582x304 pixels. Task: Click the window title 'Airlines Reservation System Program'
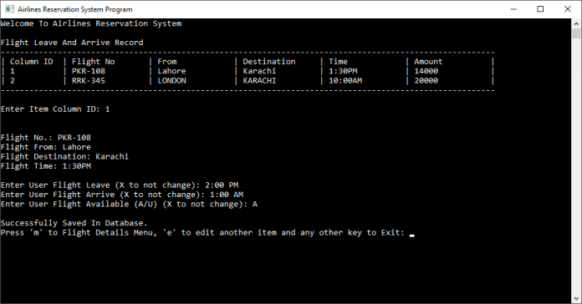click(75, 9)
